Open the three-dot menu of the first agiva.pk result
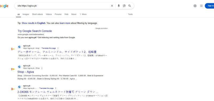Viewport: 214px width, 101px height. coord(58,48)
